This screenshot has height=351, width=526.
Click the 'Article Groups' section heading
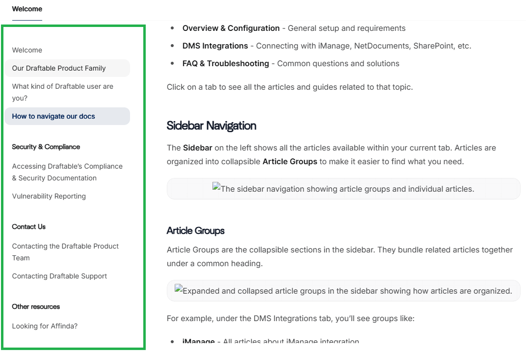pos(195,230)
